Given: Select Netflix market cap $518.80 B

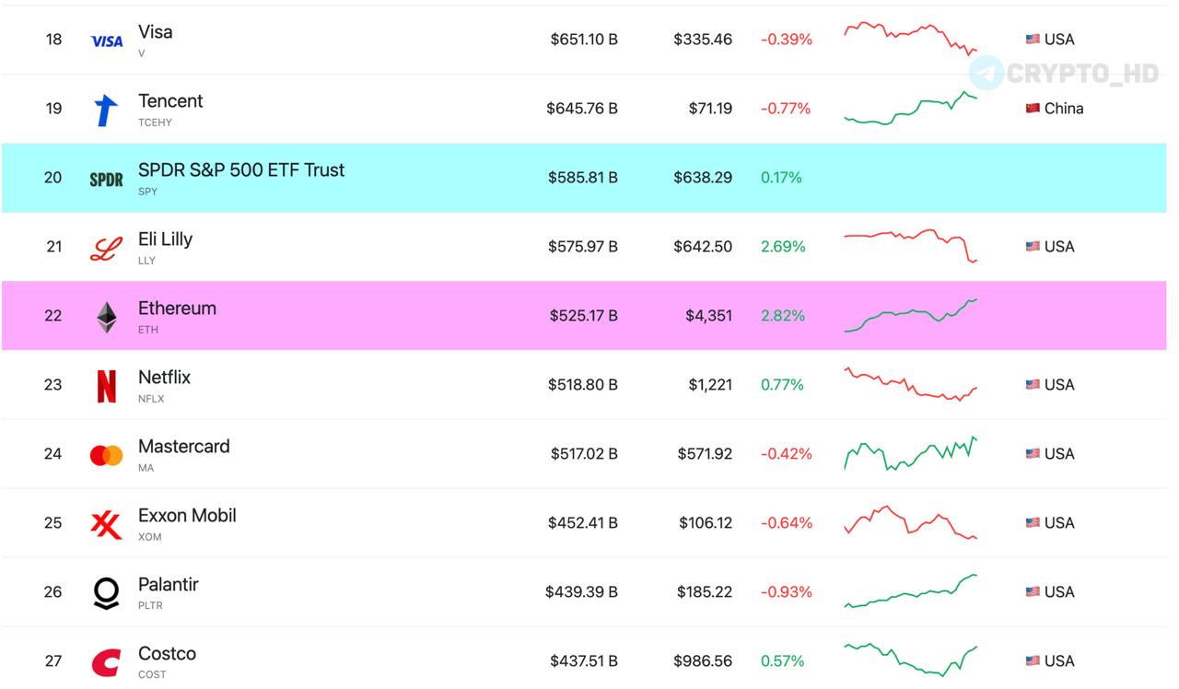Looking at the screenshot, I should click(583, 384).
